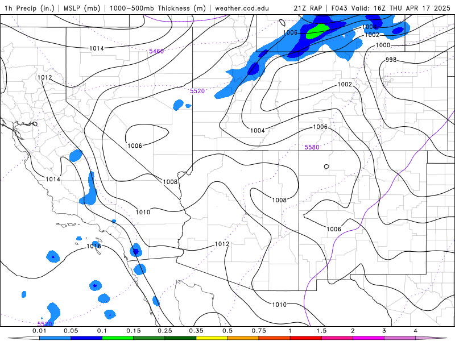
Task: Click the 4 colorbar value
Action: (x=416, y=331)
